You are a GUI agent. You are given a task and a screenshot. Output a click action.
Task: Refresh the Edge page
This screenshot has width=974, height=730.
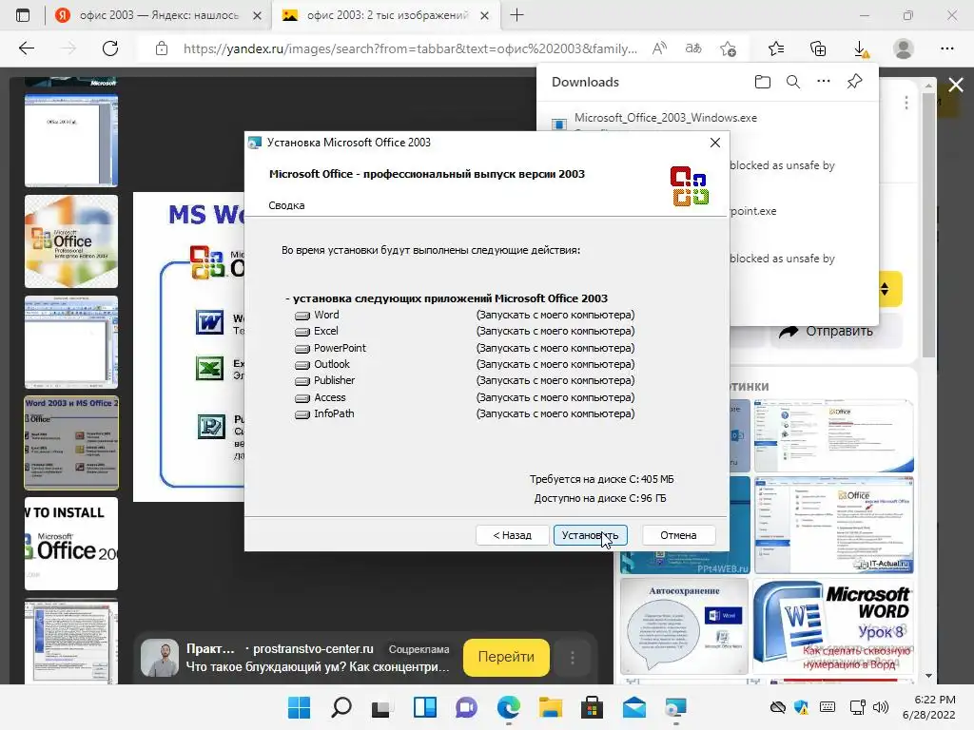[x=110, y=48]
